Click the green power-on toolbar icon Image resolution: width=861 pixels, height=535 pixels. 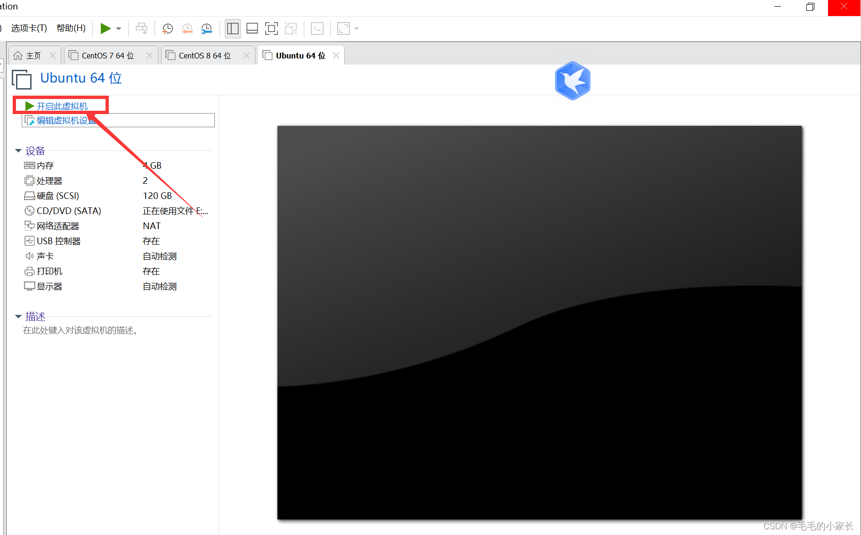106,28
